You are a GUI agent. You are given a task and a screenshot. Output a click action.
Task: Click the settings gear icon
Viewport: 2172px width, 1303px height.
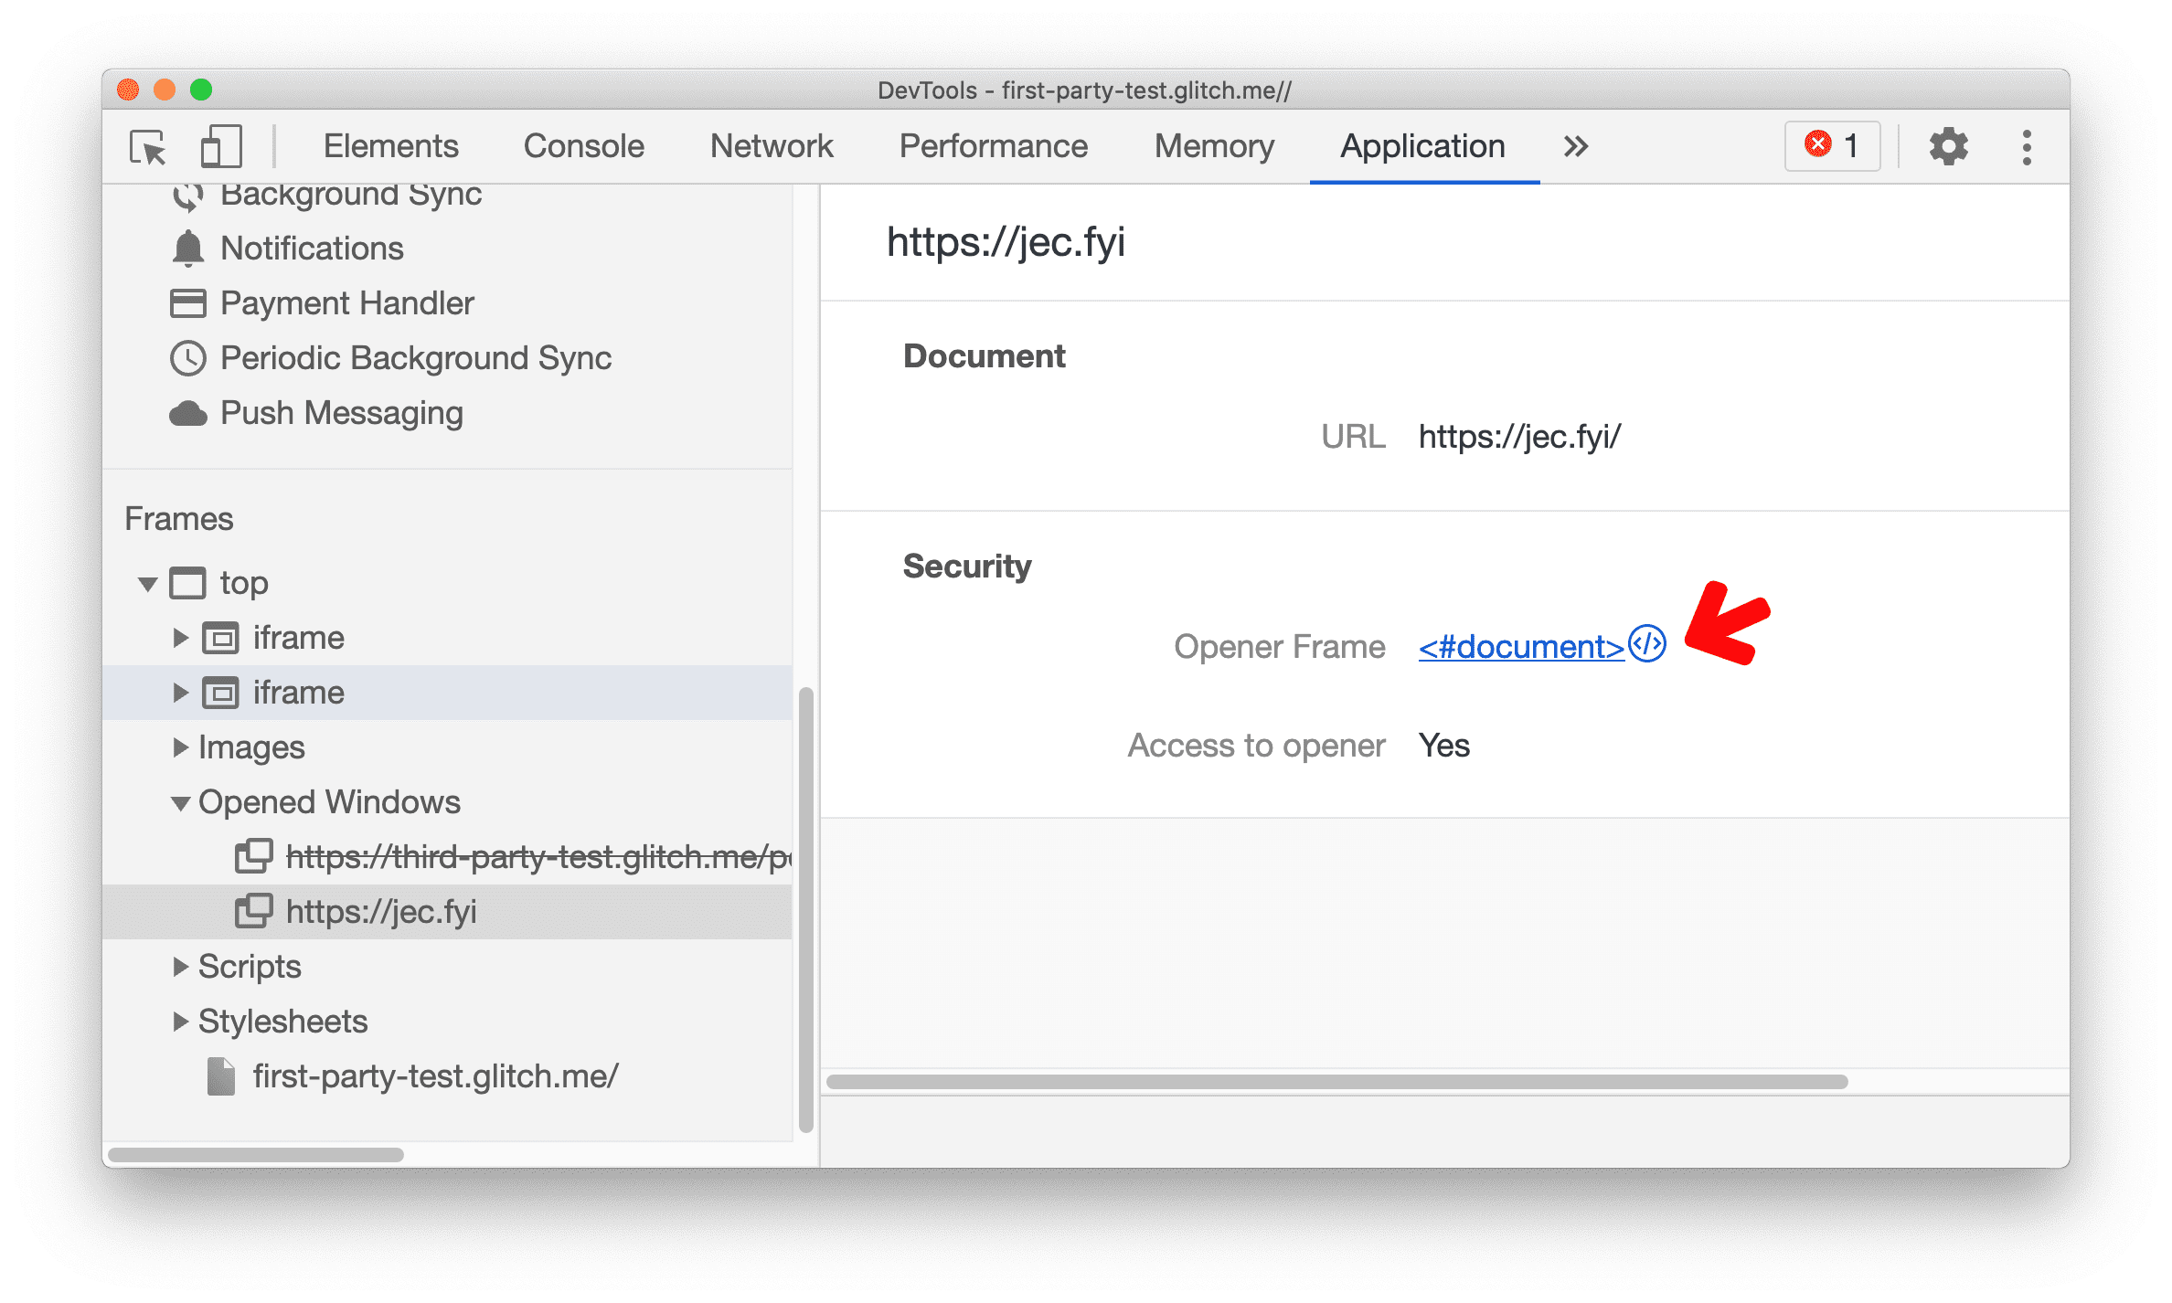[1952, 146]
